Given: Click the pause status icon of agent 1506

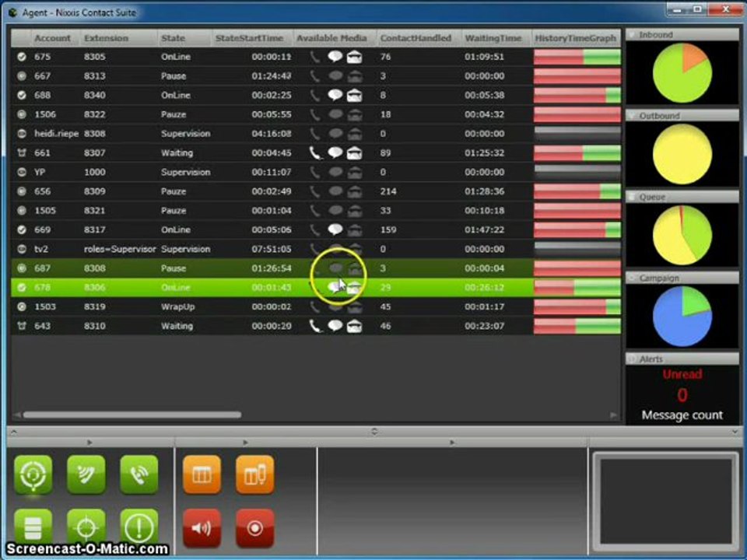Looking at the screenshot, I should coord(22,114).
